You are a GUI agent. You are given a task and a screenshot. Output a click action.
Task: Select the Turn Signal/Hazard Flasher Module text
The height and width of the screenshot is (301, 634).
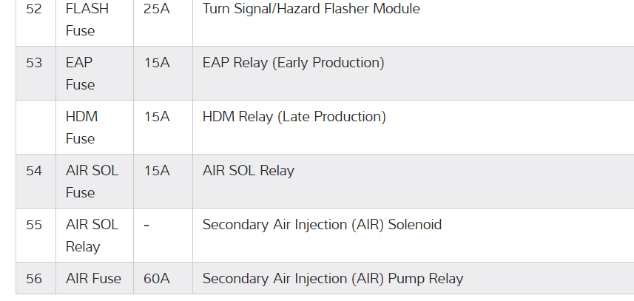311,10
